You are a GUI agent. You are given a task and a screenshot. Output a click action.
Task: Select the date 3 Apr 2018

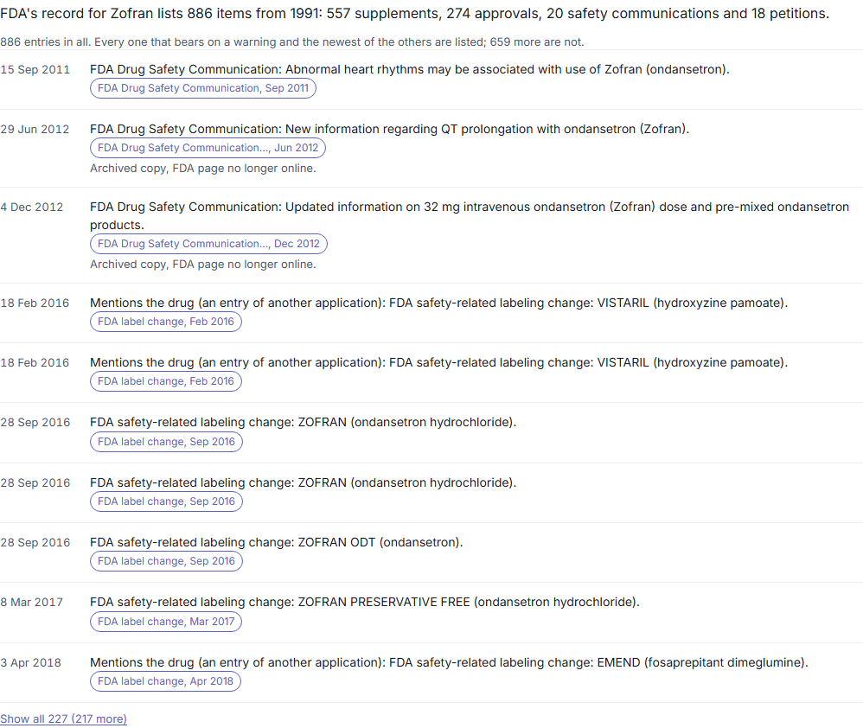point(31,662)
